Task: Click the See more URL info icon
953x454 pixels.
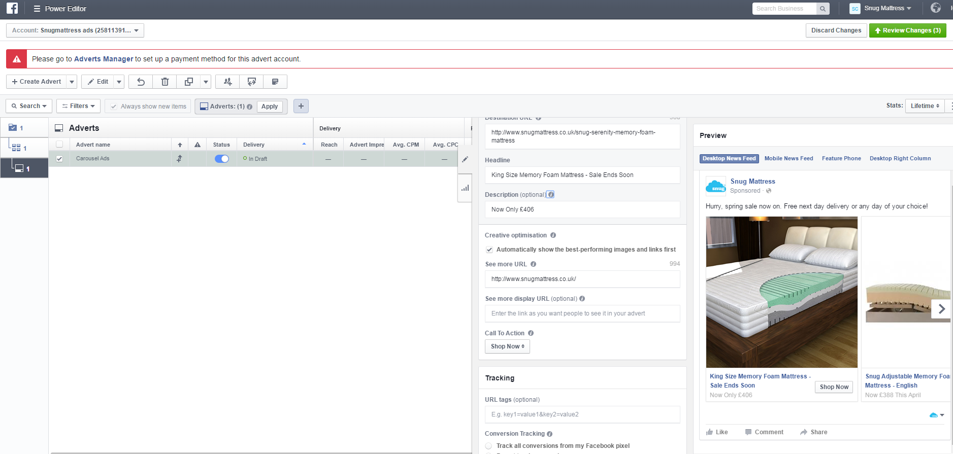Action: pyautogui.click(x=533, y=264)
